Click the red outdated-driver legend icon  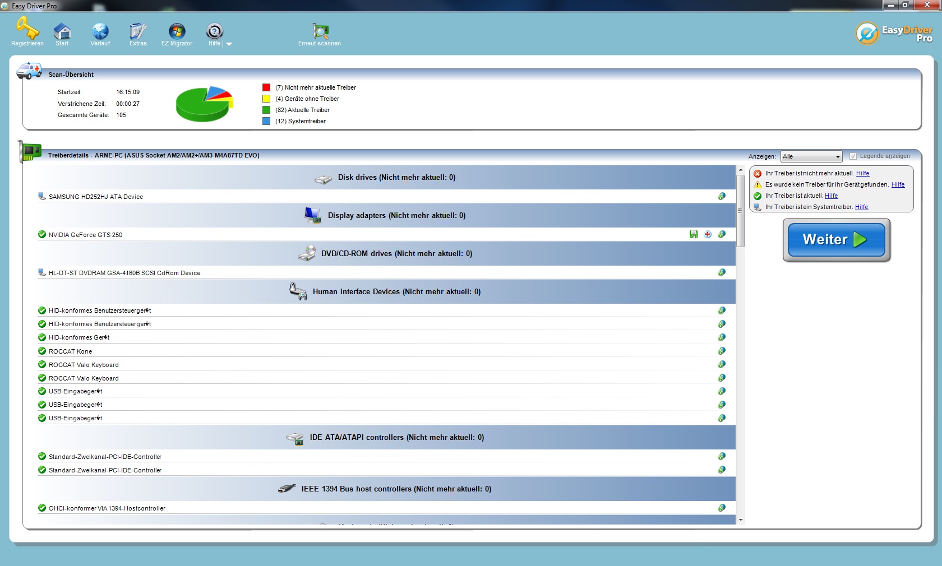tap(758, 174)
